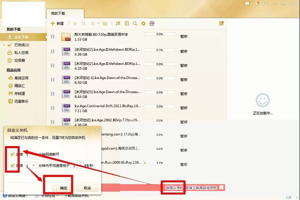This screenshot has height=200, width=300.
Task: Open the delete options dropdown arrow
Action: [98, 23]
